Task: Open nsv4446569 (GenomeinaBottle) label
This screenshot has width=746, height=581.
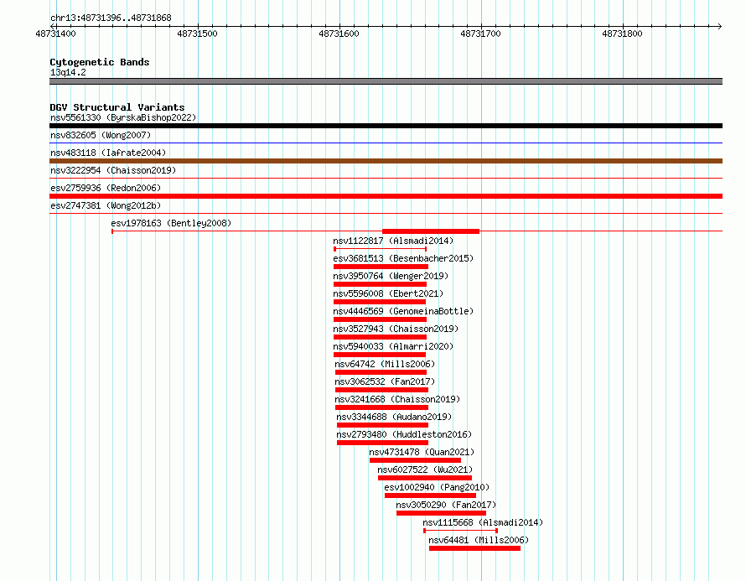Action: pos(403,311)
